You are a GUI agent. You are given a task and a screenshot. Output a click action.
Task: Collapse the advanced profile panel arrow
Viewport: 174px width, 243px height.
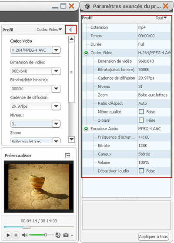(x=70, y=30)
